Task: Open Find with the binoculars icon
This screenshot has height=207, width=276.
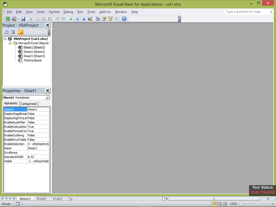Action: (x=50, y=19)
